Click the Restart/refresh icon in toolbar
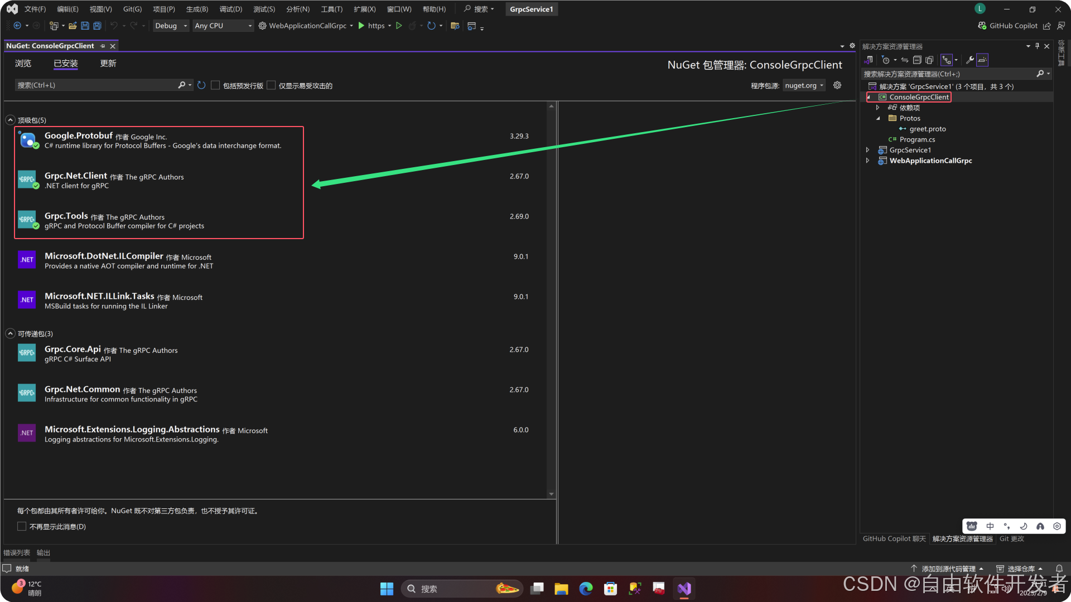This screenshot has width=1071, height=602. tap(431, 26)
